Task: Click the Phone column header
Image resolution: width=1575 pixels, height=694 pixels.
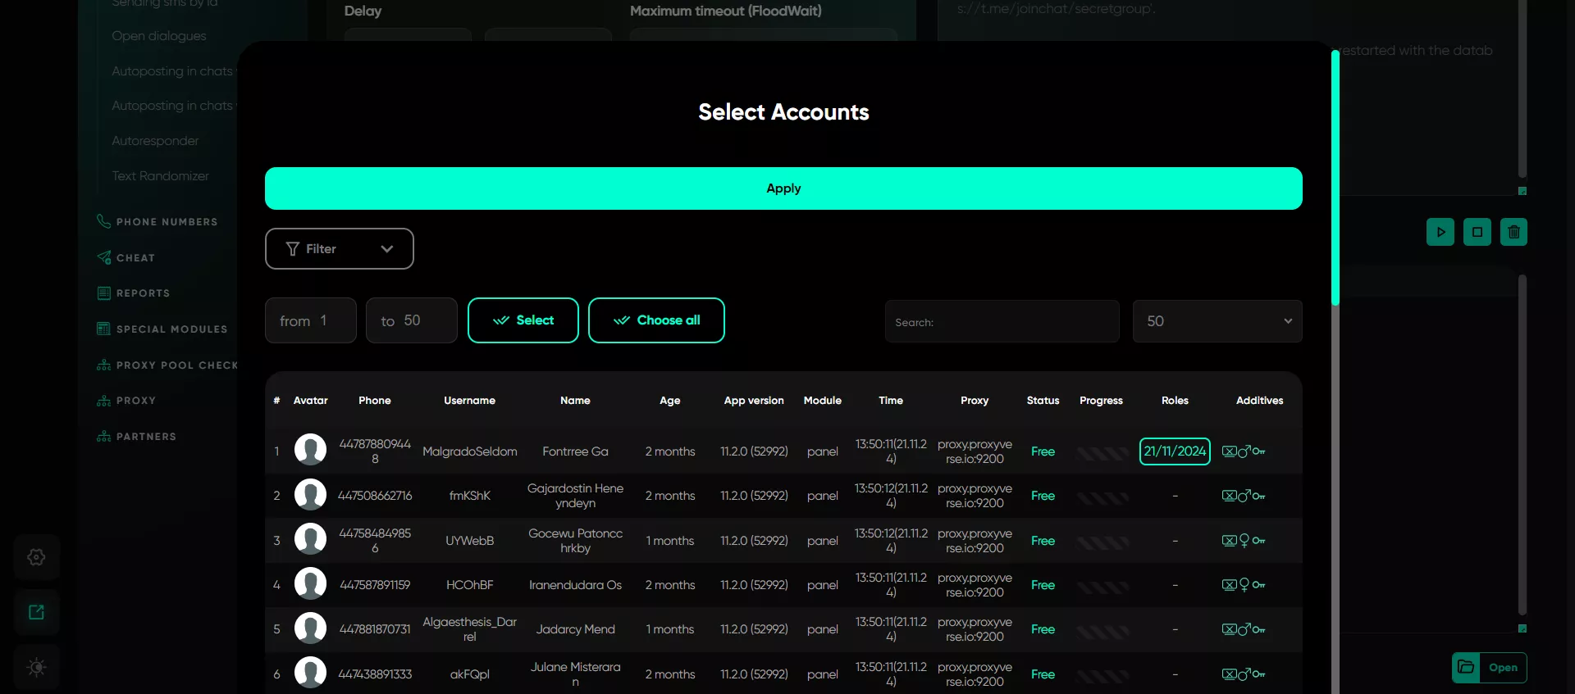Action: [375, 401]
